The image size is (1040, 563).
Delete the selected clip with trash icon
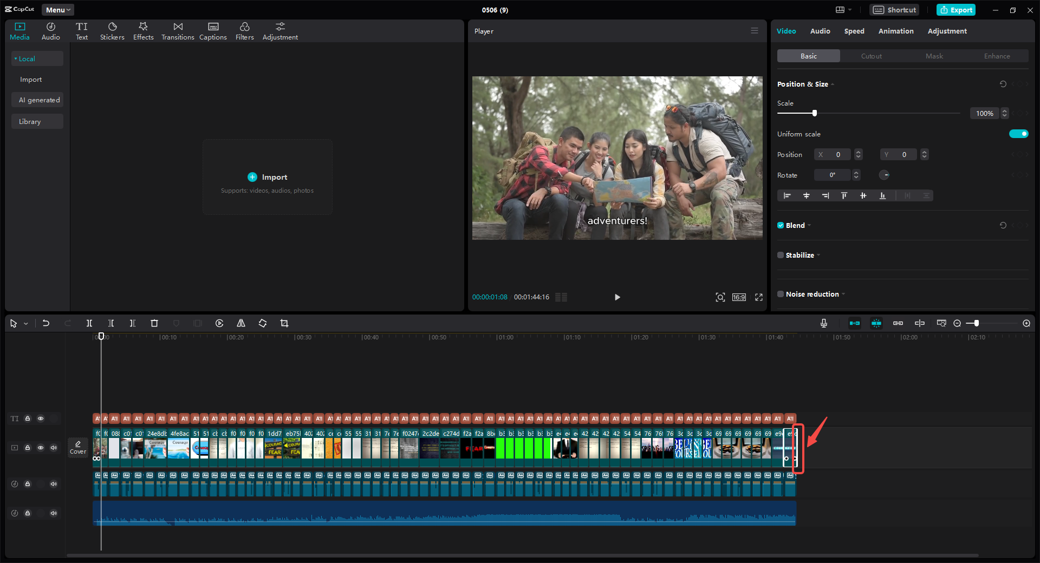[x=154, y=323]
